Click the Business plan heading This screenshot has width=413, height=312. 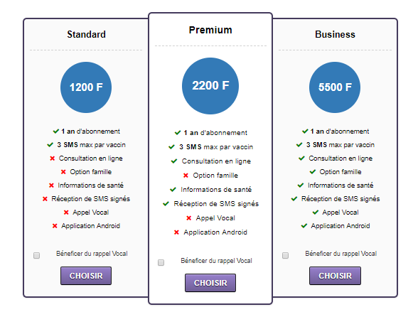click(335, 35)
